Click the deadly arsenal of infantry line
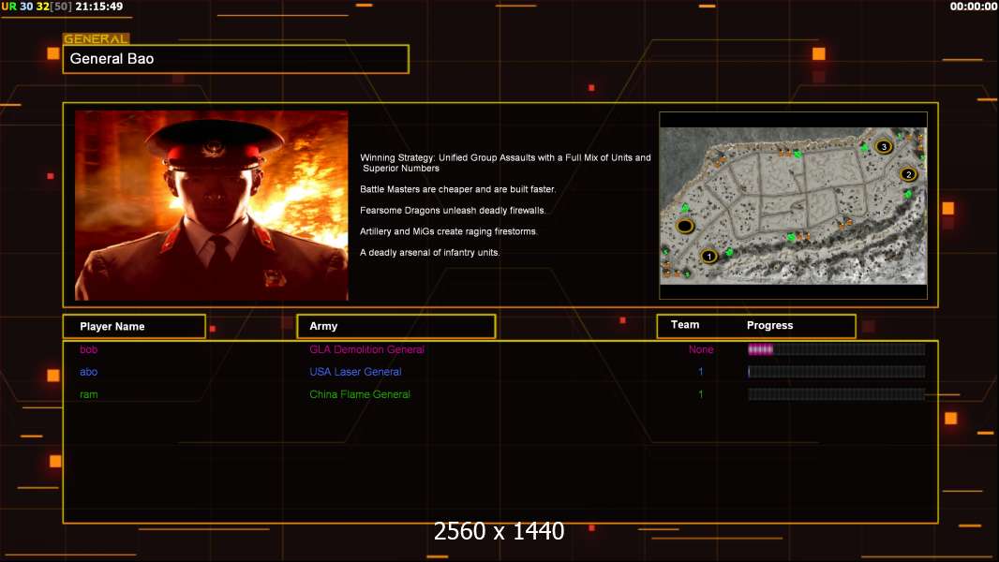Viewport: 999px width, 562px height. (429, 252)
